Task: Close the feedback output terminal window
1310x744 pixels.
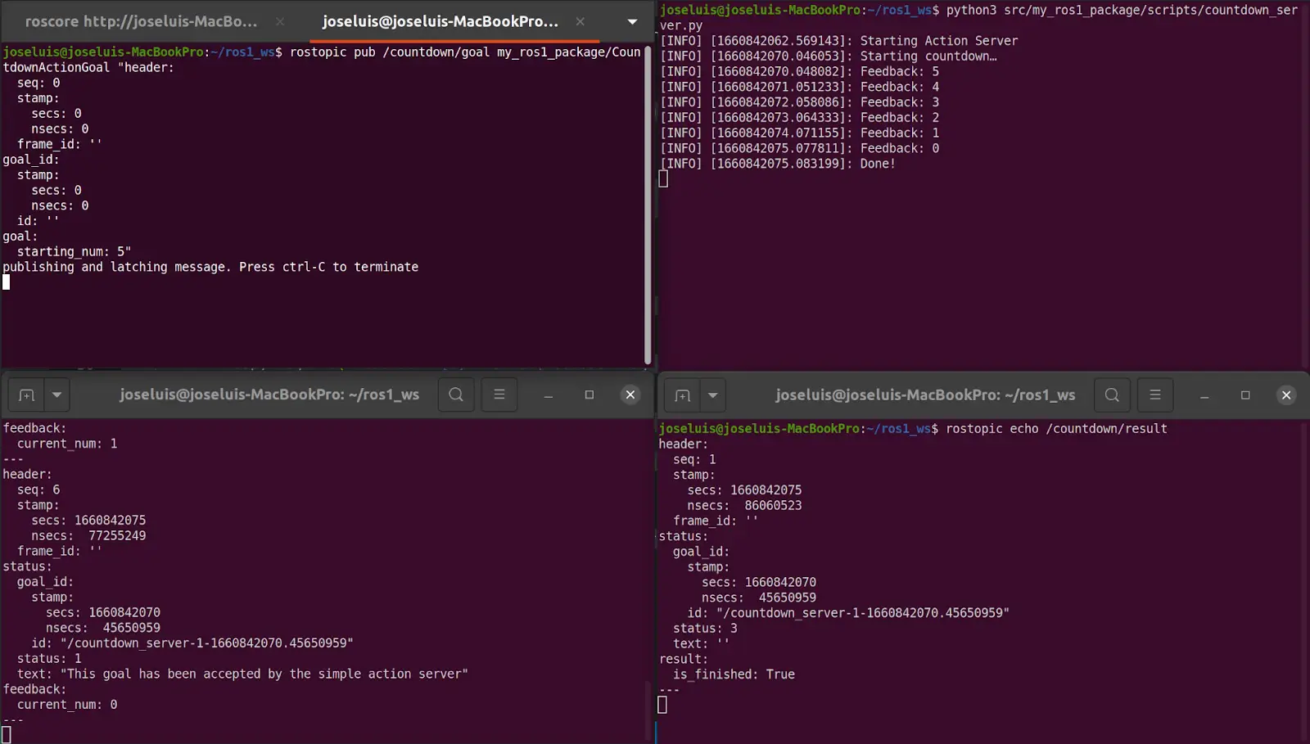Action: click(x=630, y=395)
